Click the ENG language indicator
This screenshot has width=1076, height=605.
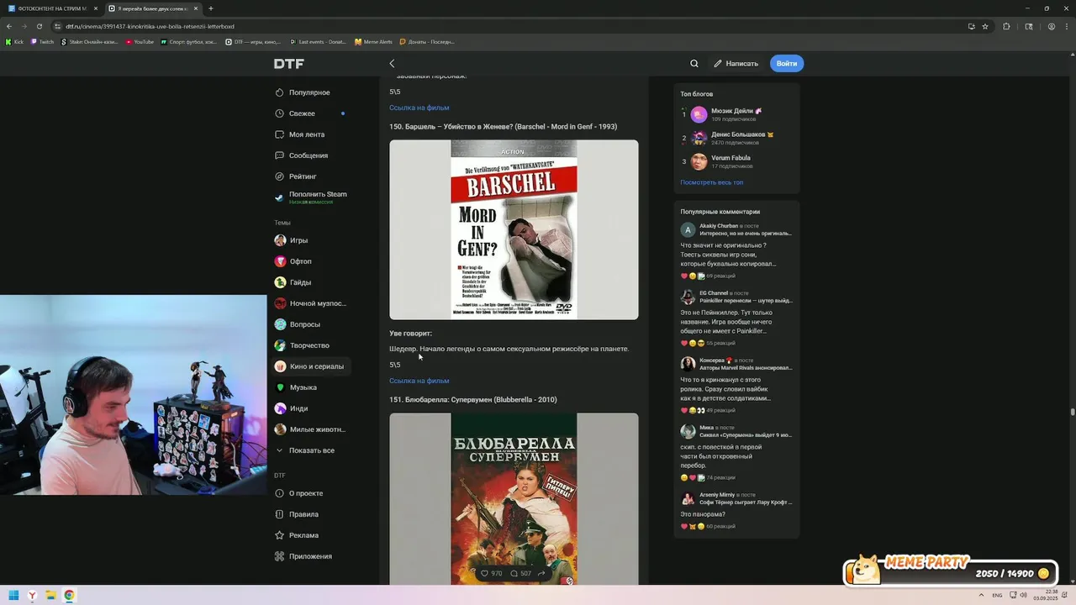point(997,596)
